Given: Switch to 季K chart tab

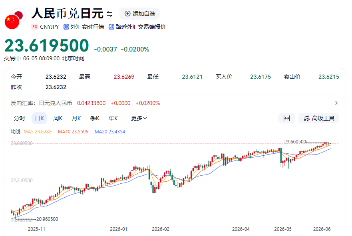Looking at the screenshot, I should (x=95, y=118).
